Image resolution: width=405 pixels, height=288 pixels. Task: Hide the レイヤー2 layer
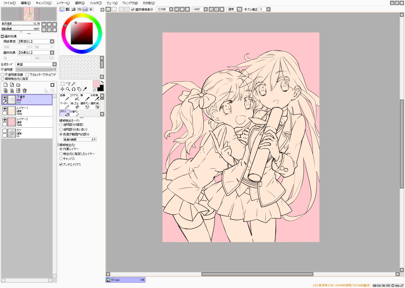(5, 120)
